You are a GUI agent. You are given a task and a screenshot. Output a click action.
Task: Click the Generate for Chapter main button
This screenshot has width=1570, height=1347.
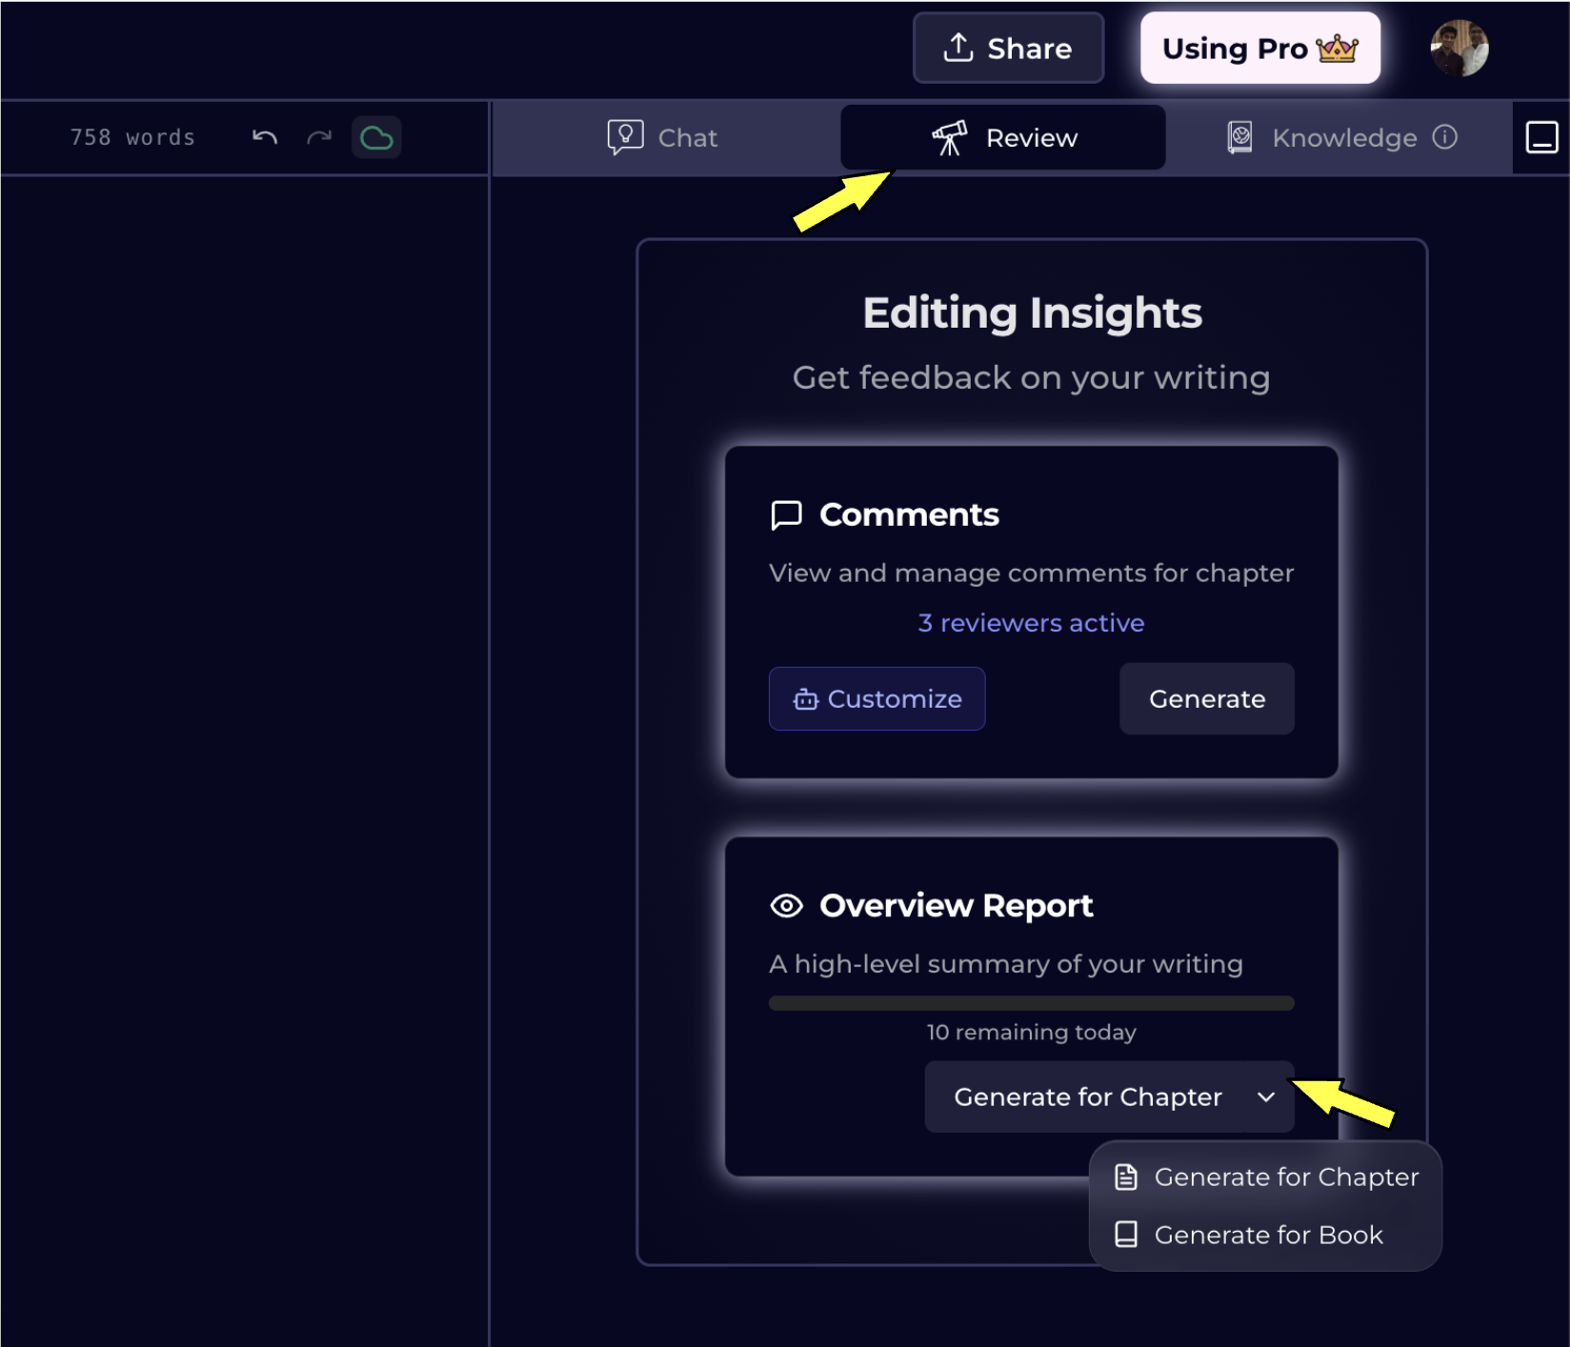pyautogui.click(x=1087, y=1096)
